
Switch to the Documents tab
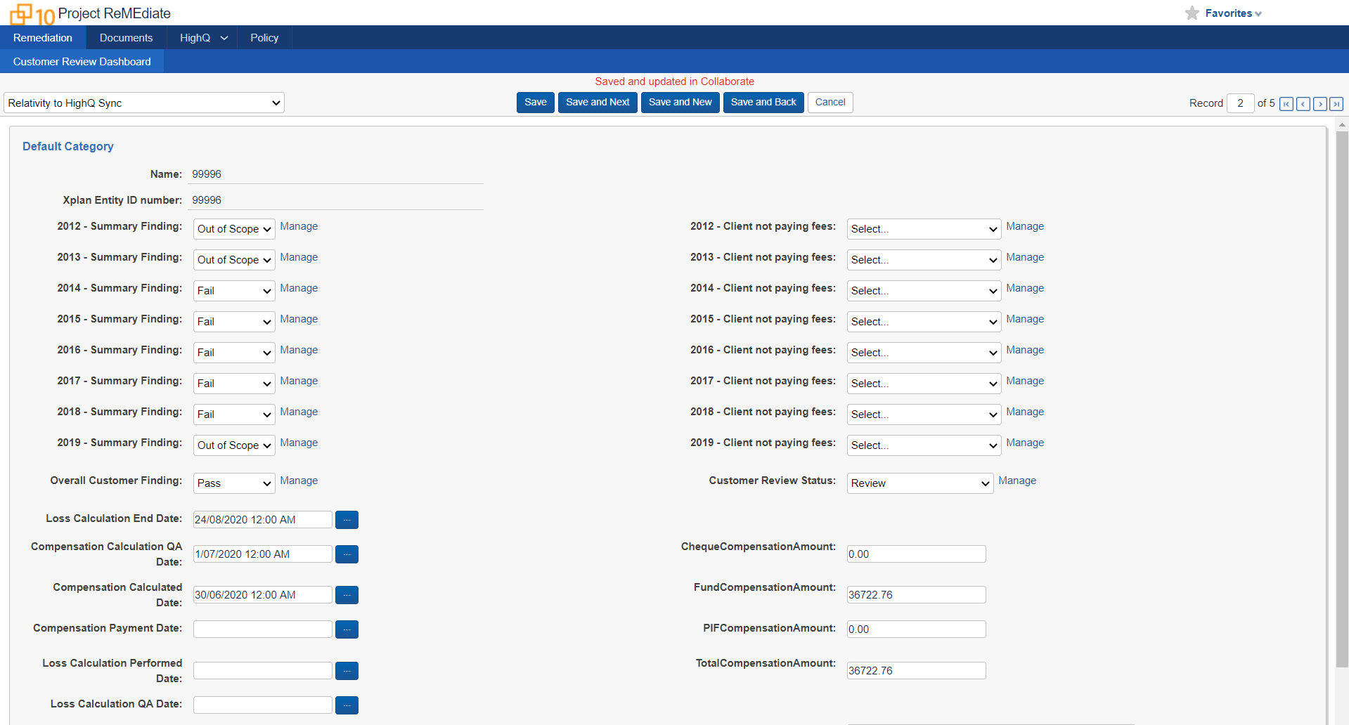click(x=126, y=37)
